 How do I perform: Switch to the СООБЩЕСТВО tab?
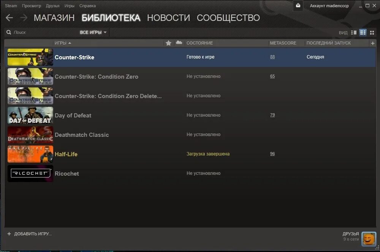pos(228,18)
